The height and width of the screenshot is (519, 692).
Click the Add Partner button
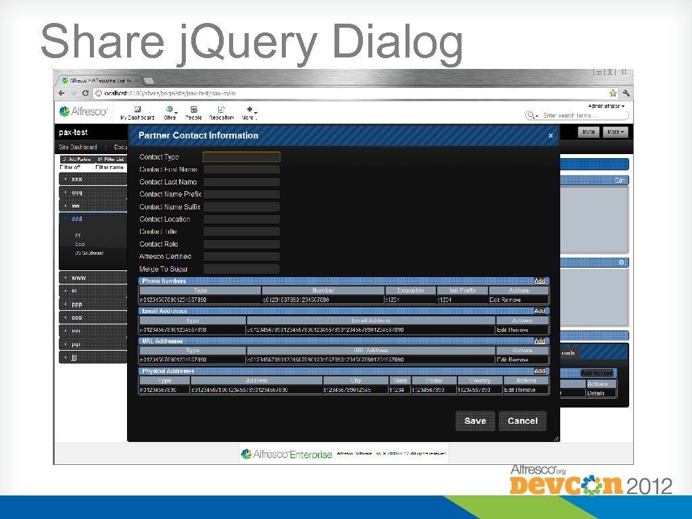(76, 159)
